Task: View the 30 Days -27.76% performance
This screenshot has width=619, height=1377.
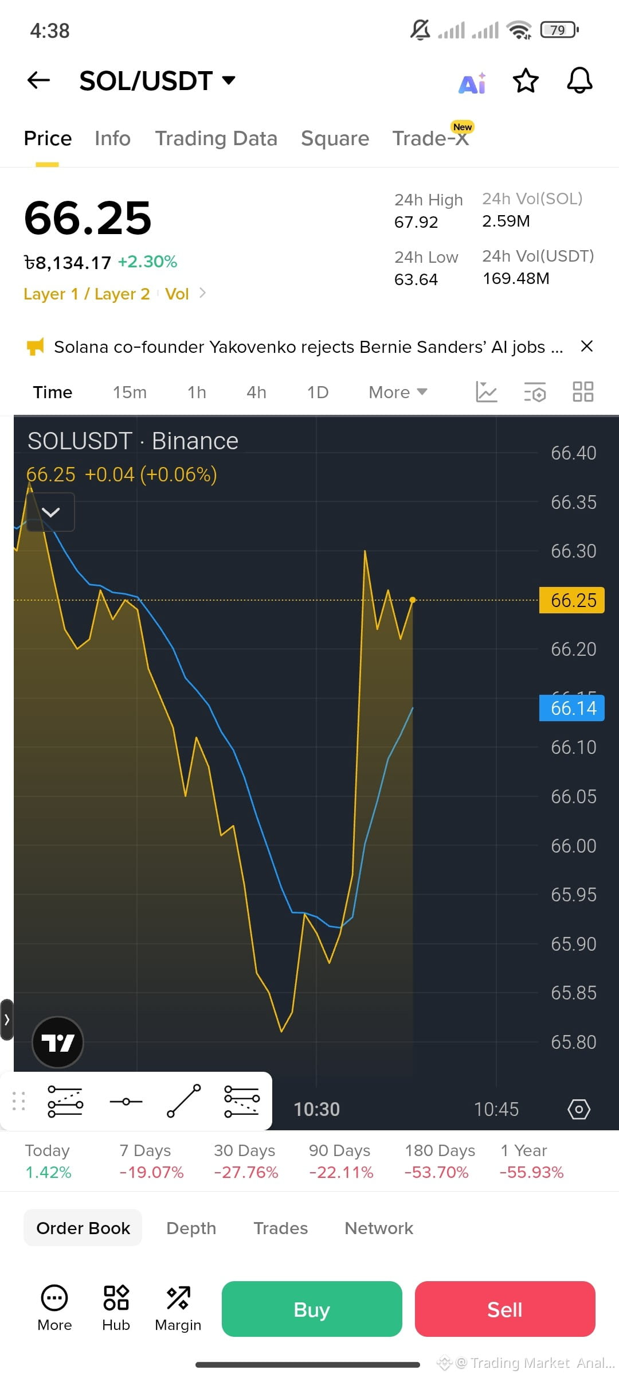Action: [246, 1161]
